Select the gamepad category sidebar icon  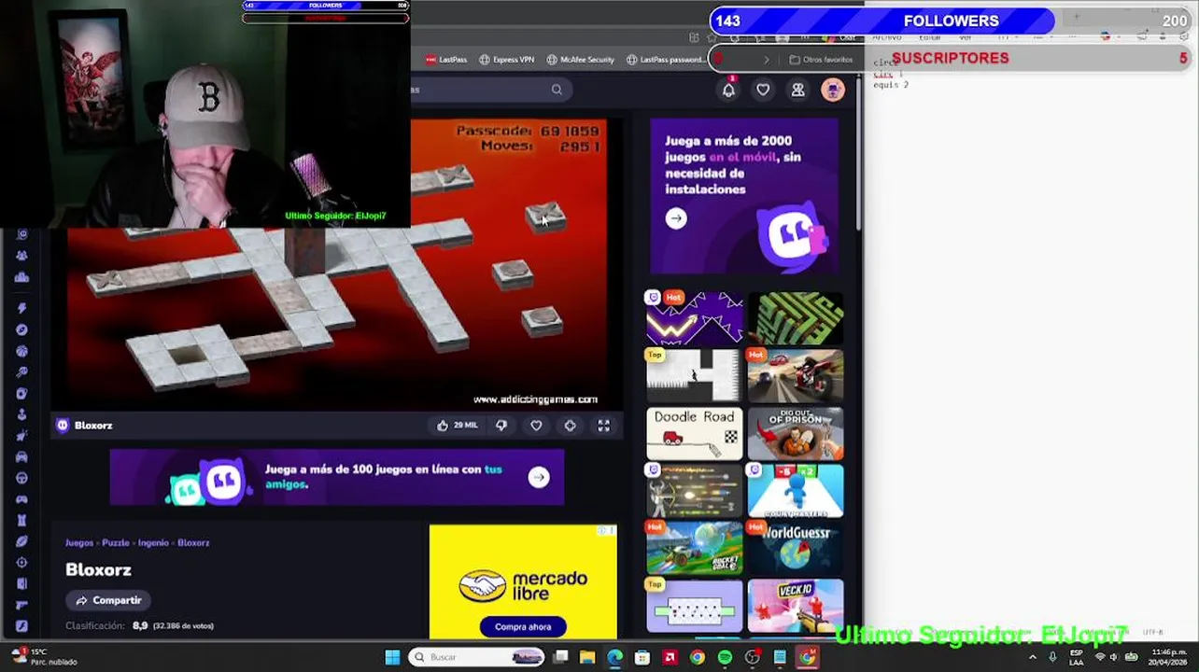coord(21,499)
